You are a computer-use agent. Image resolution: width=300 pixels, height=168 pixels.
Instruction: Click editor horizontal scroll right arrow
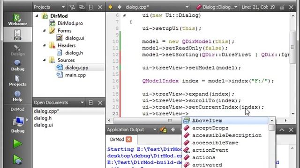coord(285,120)
